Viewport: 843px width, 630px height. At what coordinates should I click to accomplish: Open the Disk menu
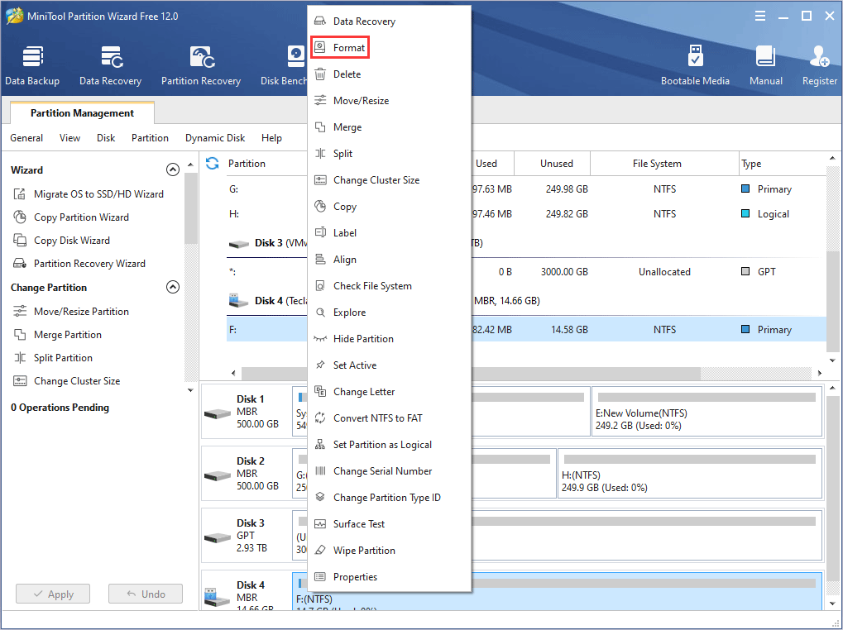pos(106,138)
